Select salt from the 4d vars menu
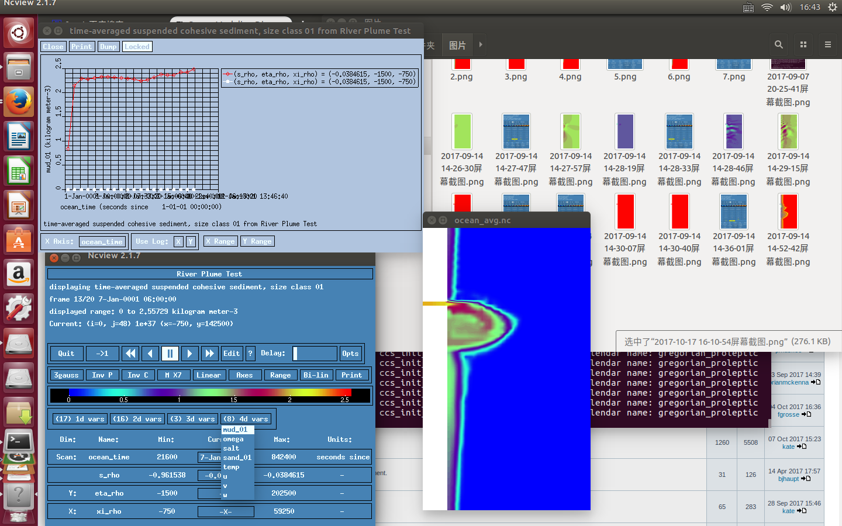Screen dimensions: 842x526 [x=231, y=448]
